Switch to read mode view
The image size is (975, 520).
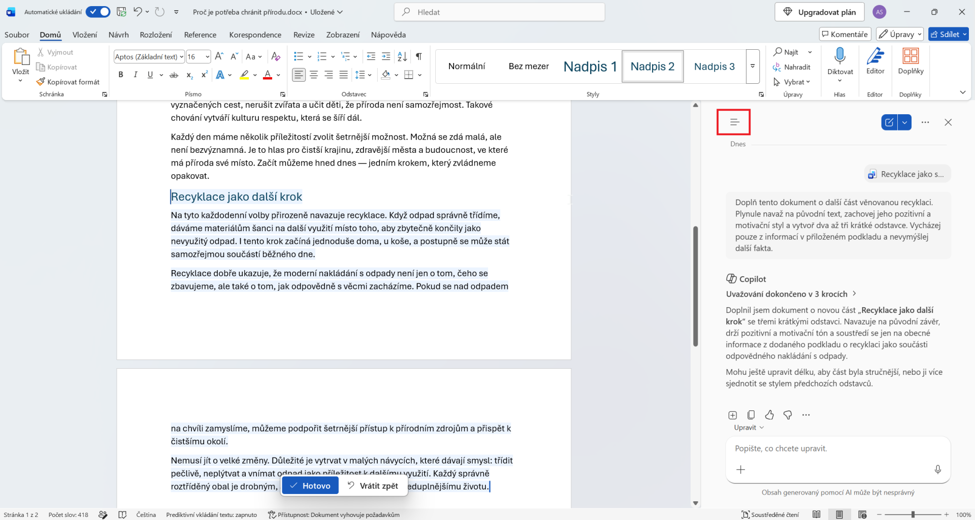[x=816, y=514]
